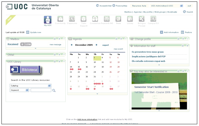Image resolution: width=199 pixels, height=126 pixels.
Task: Refresh the Agenda module
Action: pyautogui.click(x=117, y=39)
